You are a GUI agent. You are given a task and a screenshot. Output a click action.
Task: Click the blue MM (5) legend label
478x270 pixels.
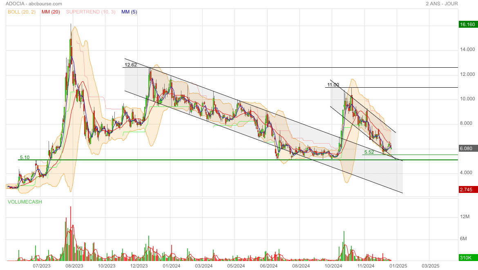pyautogui.click(x=129, y=12)
